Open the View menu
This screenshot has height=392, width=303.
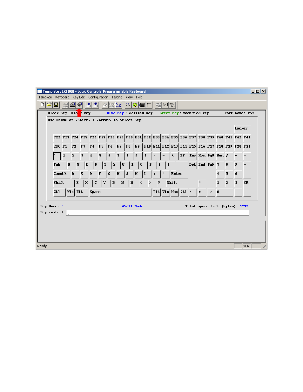coord(129,97)
